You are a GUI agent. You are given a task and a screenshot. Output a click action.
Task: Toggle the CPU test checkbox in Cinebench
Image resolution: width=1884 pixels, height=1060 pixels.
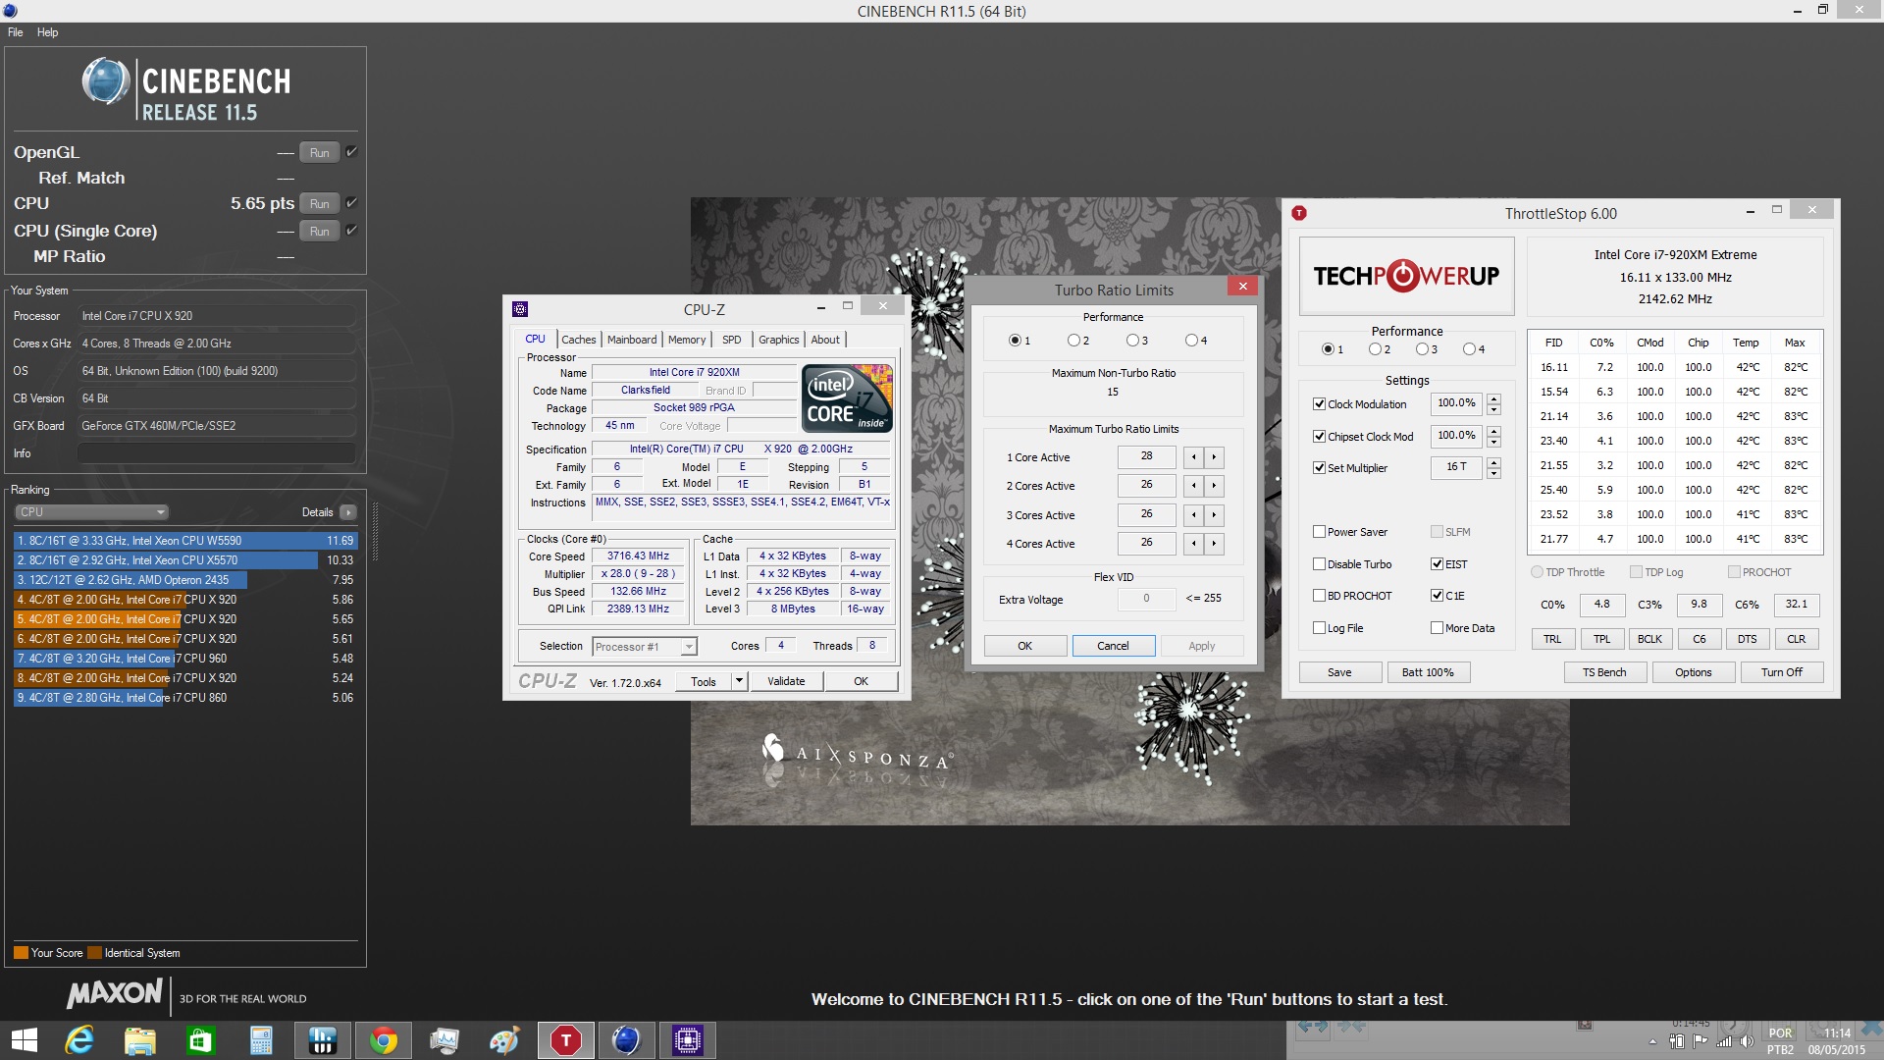(x=351, y=203)
